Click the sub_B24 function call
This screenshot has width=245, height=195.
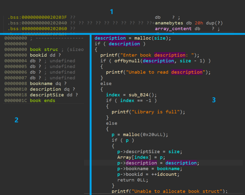coord(141,95)
